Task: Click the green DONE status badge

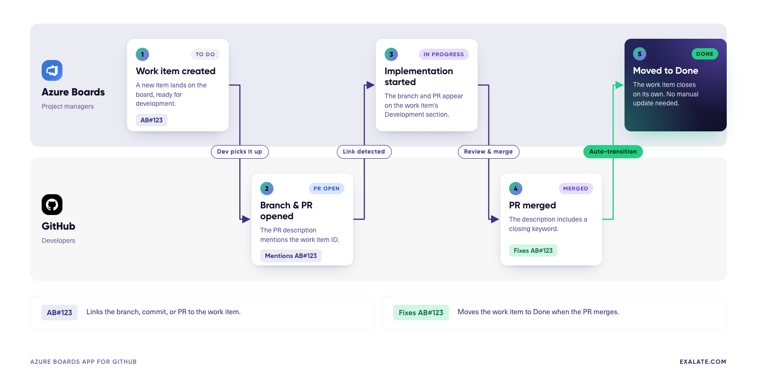Action: [705, 54]
